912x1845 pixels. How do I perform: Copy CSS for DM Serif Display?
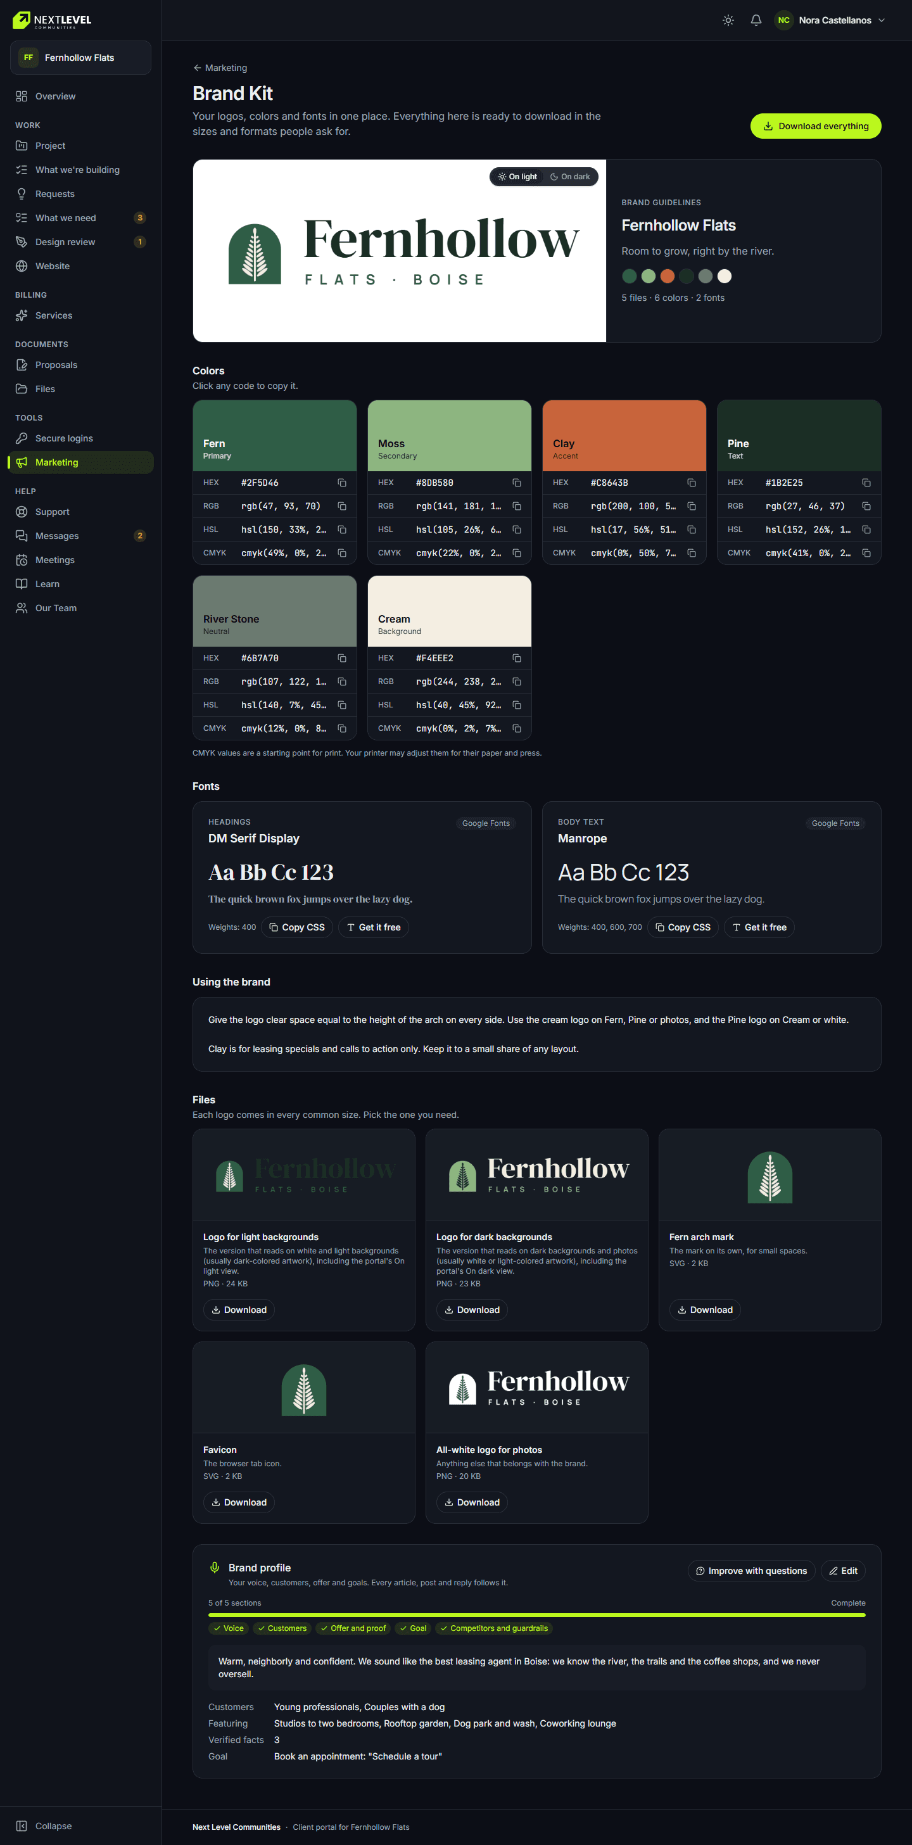coord(296,927)
